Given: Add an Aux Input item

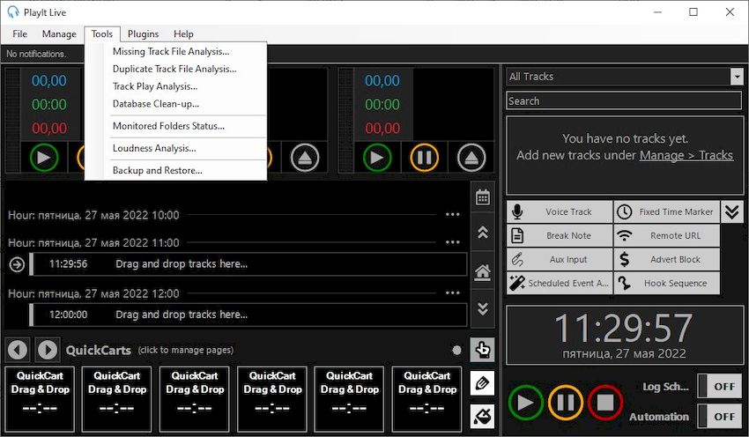Looking at the screenshot, I should pyautogui.click(x=560, y=259).
